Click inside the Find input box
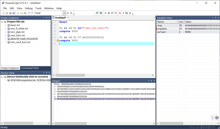220x129 pixels. pyautogui.click(x=52, y=13)
